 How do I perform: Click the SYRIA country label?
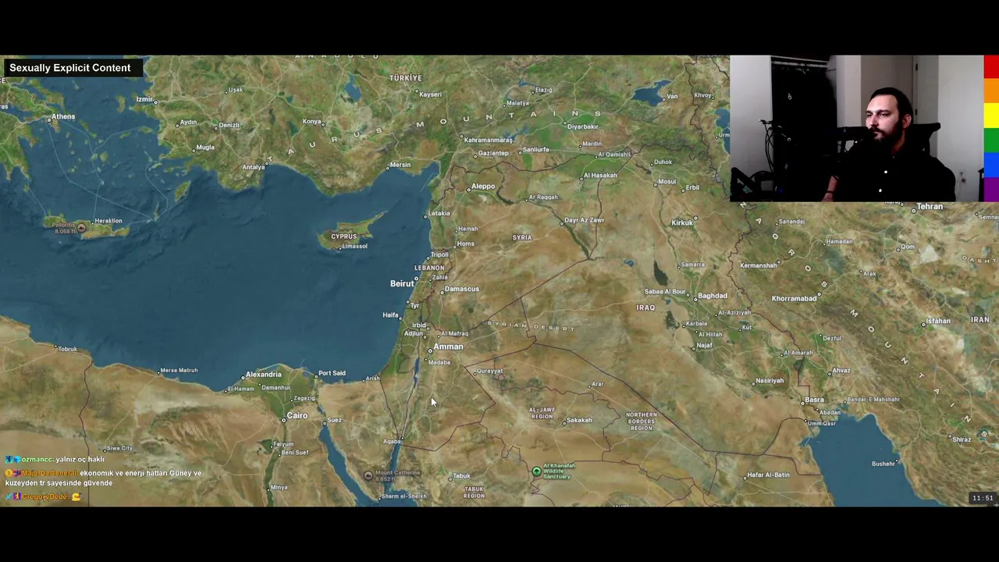[522, 237]
